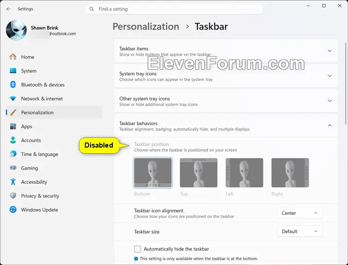This screenshot has height=265, width=348.
Task: Select the Bottom taskbar position thumbnail
Action: pos(153,173)
